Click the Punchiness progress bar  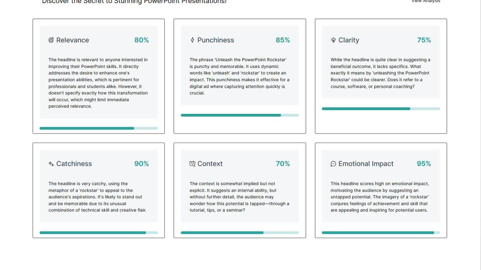[240, 115]
